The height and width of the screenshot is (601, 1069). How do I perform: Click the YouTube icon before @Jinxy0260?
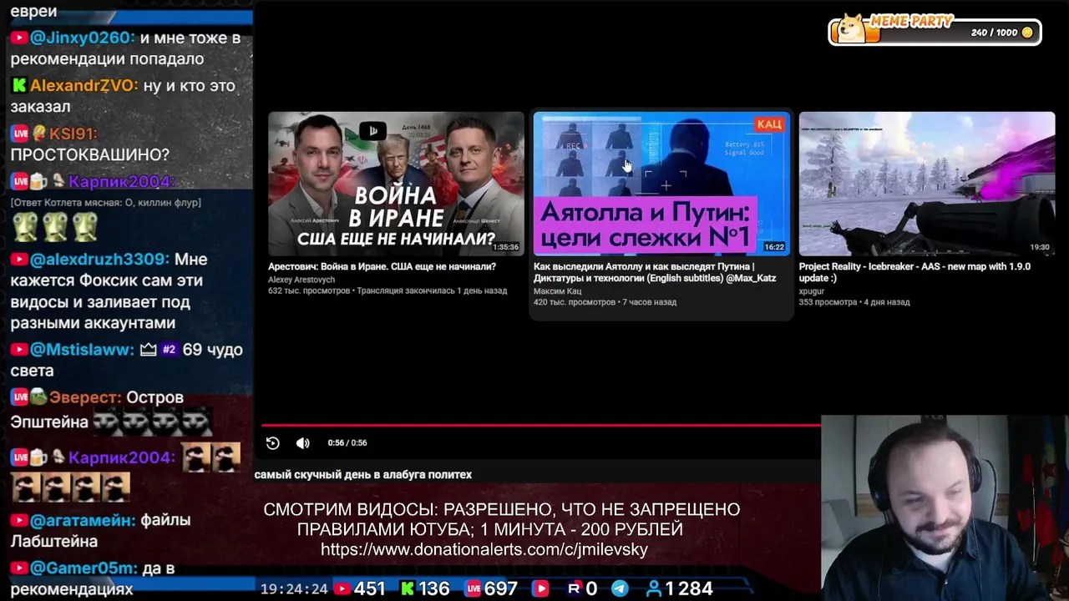19,38
